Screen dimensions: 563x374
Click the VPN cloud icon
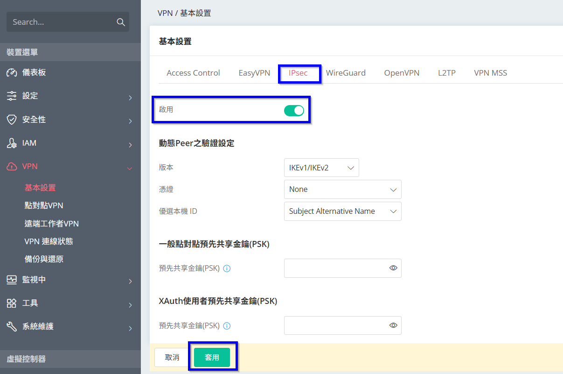[x=12, y=167]
